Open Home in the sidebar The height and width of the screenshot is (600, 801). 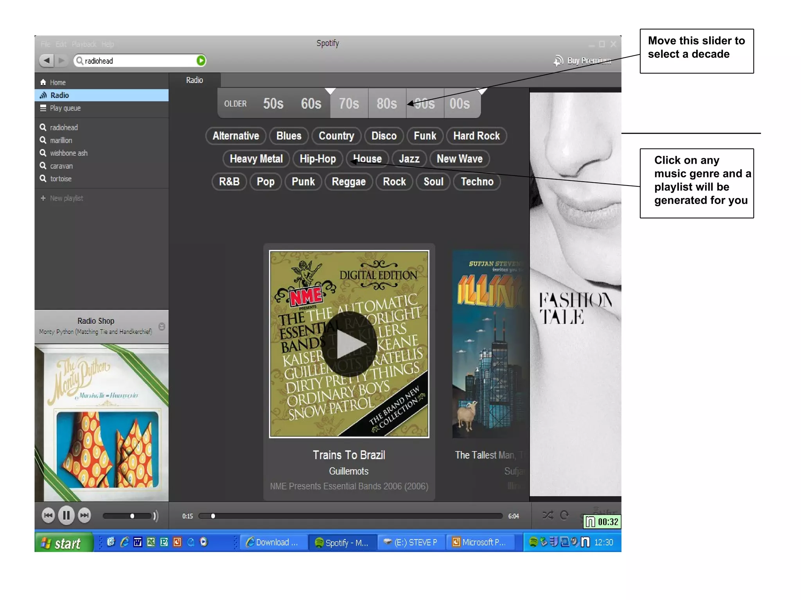(x=102, y=82)
